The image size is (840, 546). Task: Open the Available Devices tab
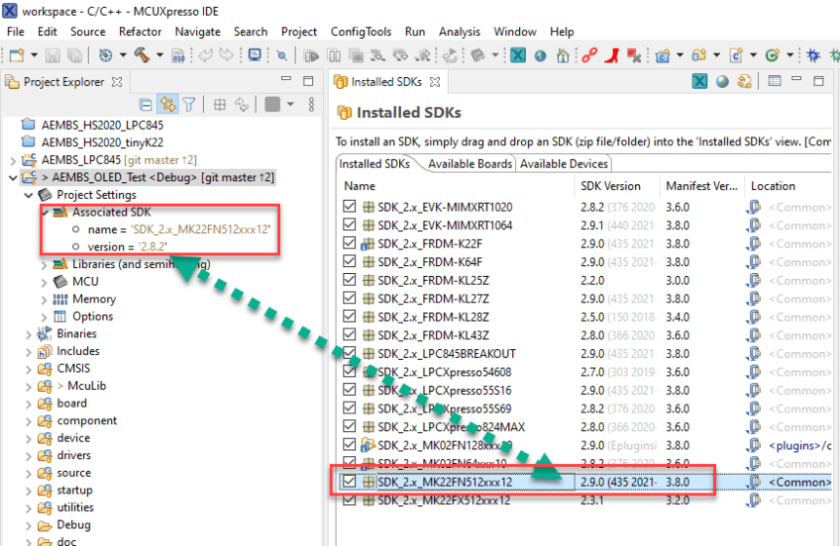click(564, 164)
